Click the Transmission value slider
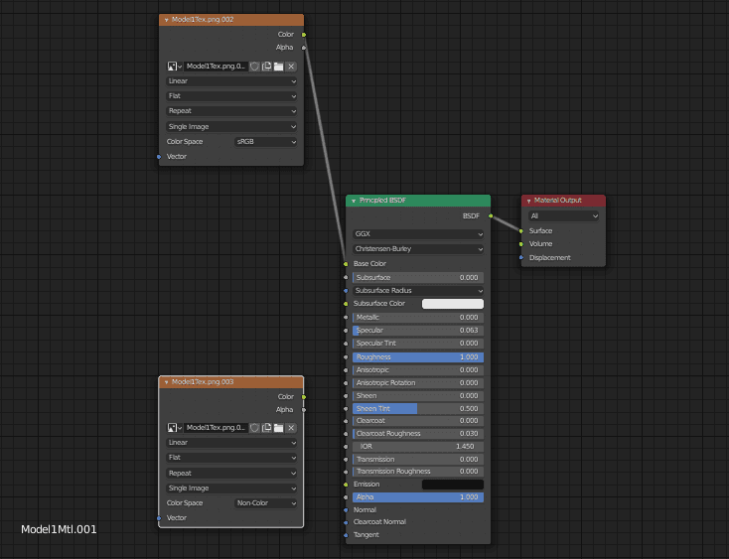729x559 pixels. (418, 460)
